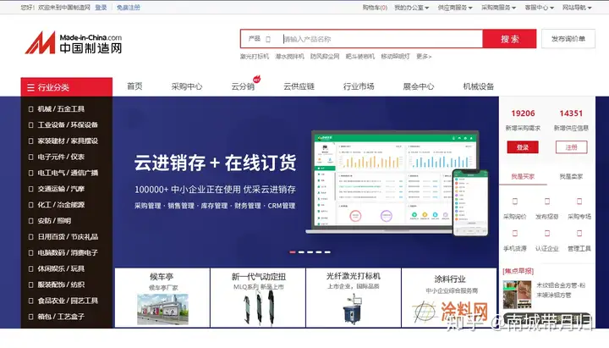Screen dimensions: 609x348
Task: Open the 候车亭 product card
Action: [x=162, y=298]
